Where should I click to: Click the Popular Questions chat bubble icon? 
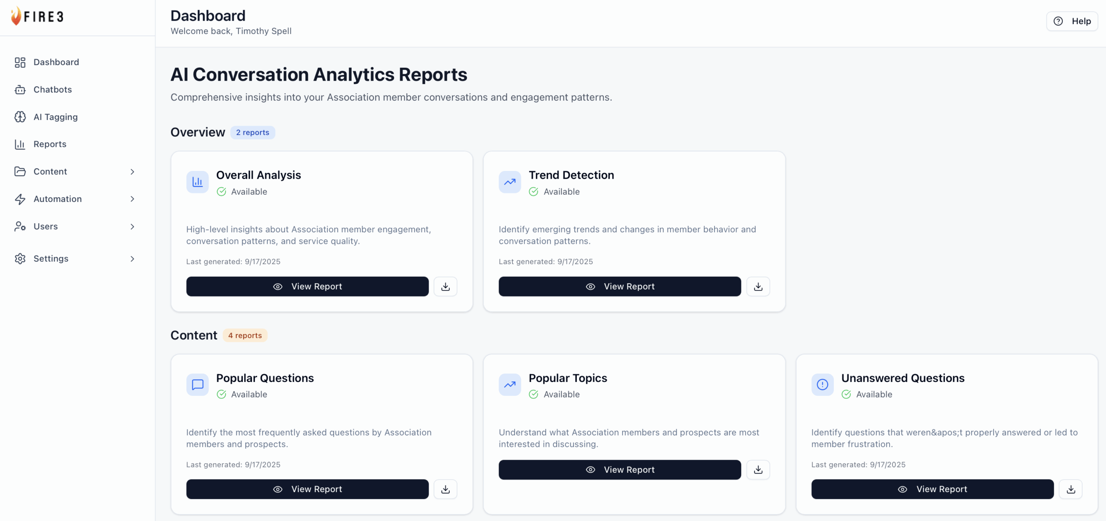click(x=197, y=385)
